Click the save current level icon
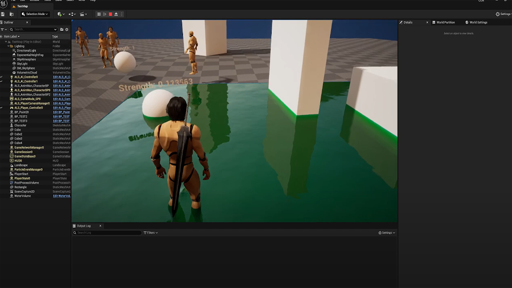The height and width of the screenshot is (288, 512). point(3,14)
